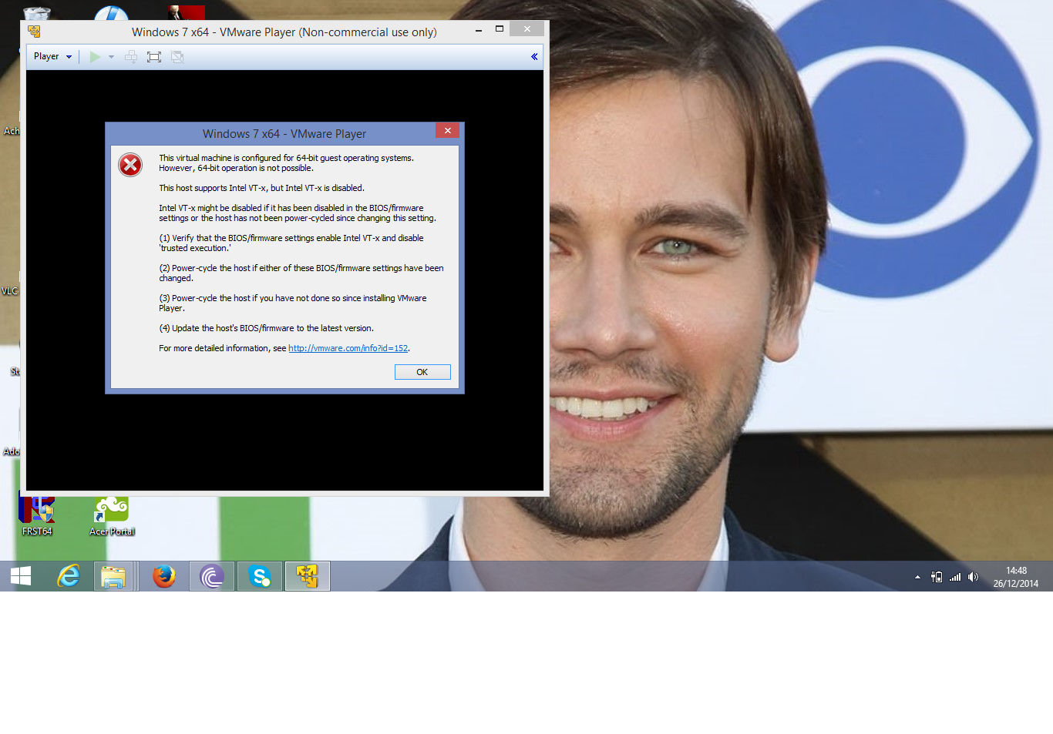1053x734 pixels.
Task: Open the Windows Start button
Action: tap(21, 576)
